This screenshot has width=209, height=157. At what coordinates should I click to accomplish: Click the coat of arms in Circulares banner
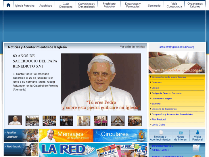[141, 135]
